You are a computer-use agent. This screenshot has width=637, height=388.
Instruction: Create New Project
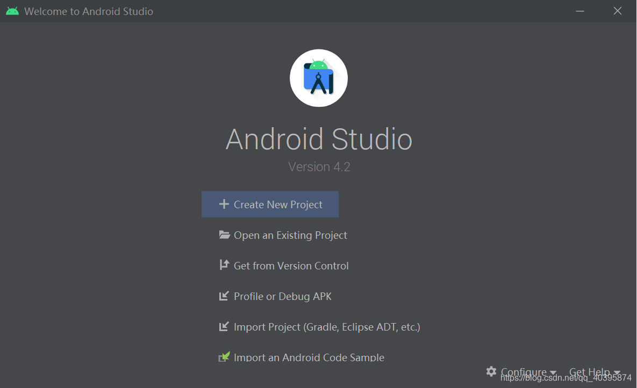(x=270, y=204)
